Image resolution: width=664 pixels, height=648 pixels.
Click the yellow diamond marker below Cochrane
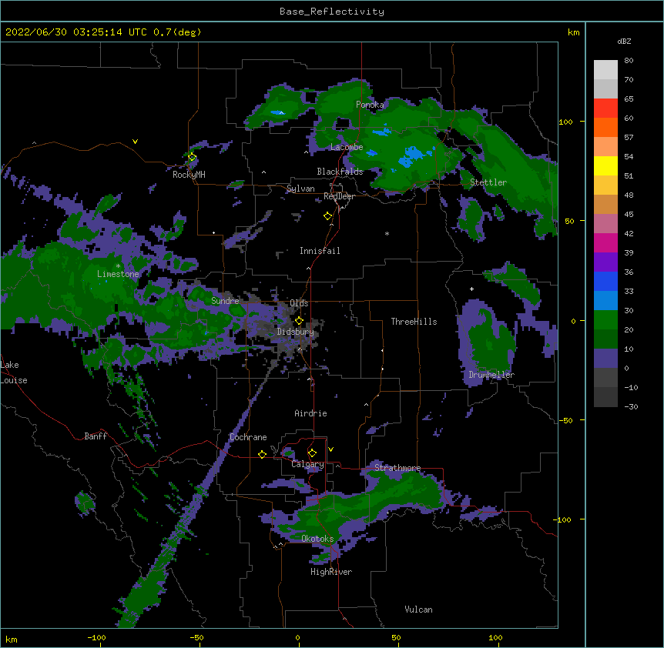(262, 454)
